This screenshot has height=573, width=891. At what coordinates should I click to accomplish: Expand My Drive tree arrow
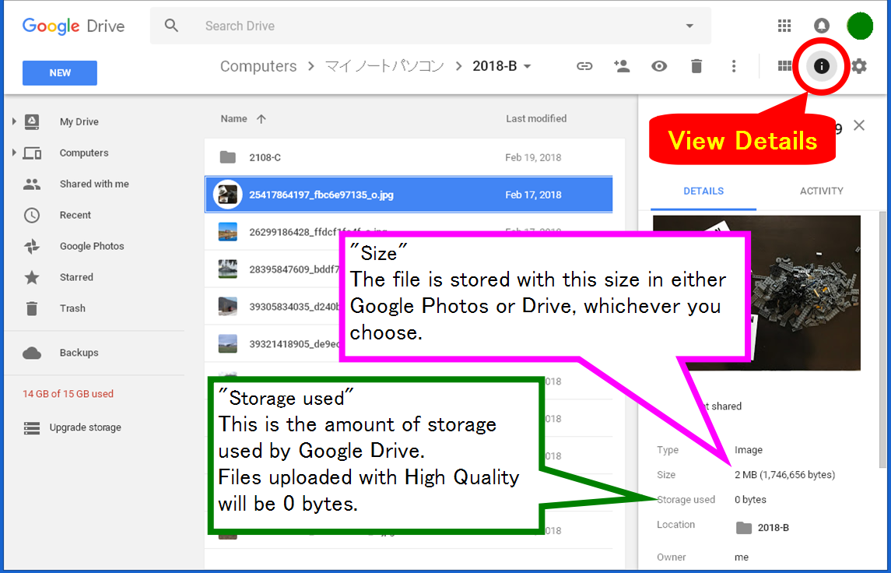point(14,121)
